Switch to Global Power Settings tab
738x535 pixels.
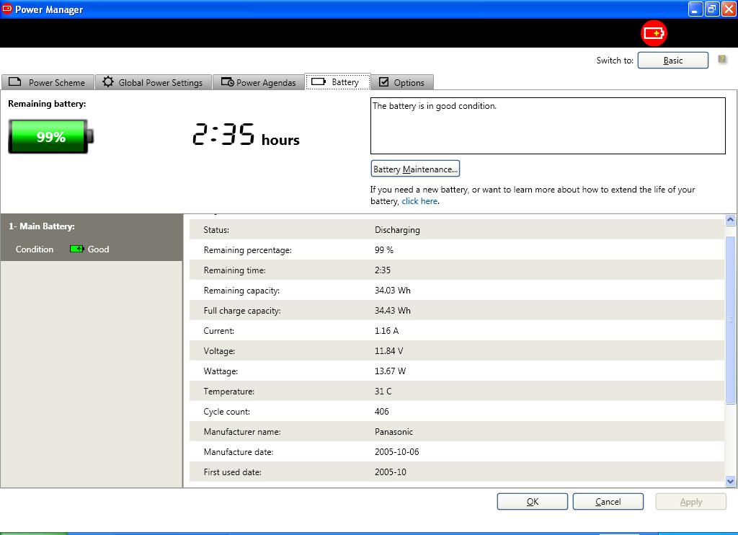click(x=153, y=82)
